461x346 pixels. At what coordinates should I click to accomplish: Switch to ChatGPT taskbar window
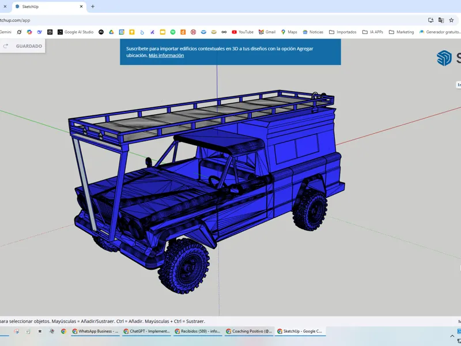pos(147,331)
